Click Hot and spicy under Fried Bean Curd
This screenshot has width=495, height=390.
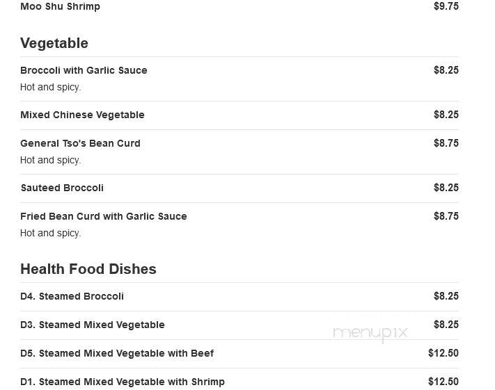(51, 233)
